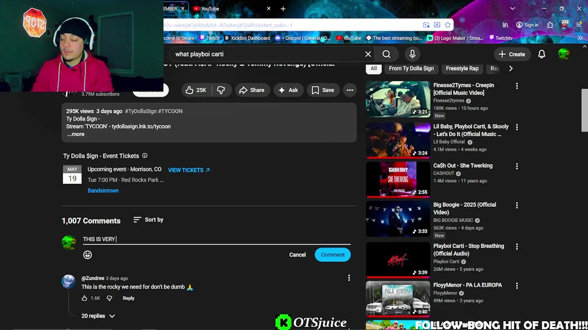The image size is (588, 330).
Task: Share this video
Action: click(252, 90)
